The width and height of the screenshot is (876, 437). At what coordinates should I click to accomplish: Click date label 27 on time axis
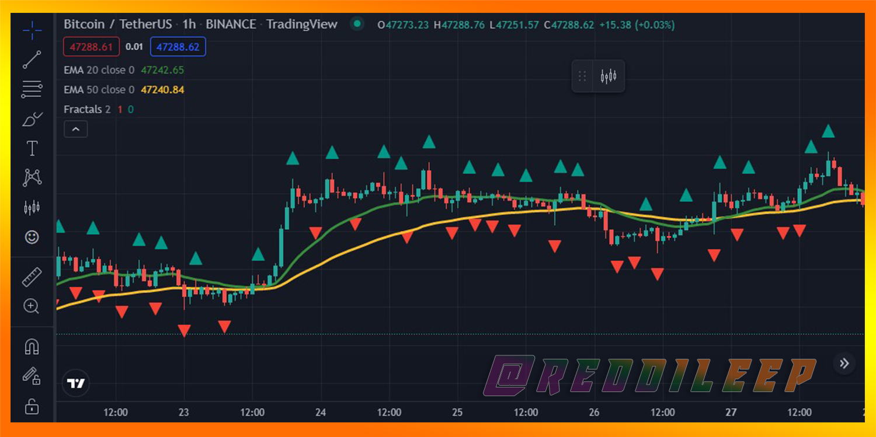[731, 412]
